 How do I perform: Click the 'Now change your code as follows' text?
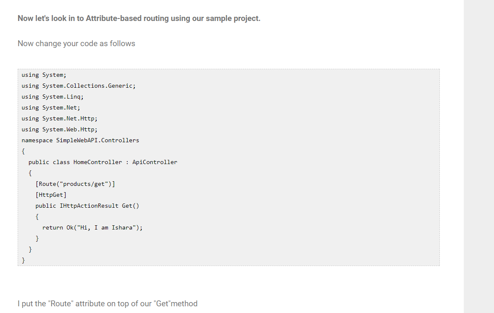[76, 44]
